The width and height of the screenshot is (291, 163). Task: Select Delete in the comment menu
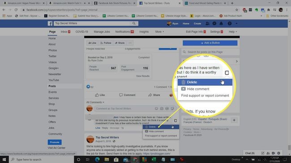(161, 127)
